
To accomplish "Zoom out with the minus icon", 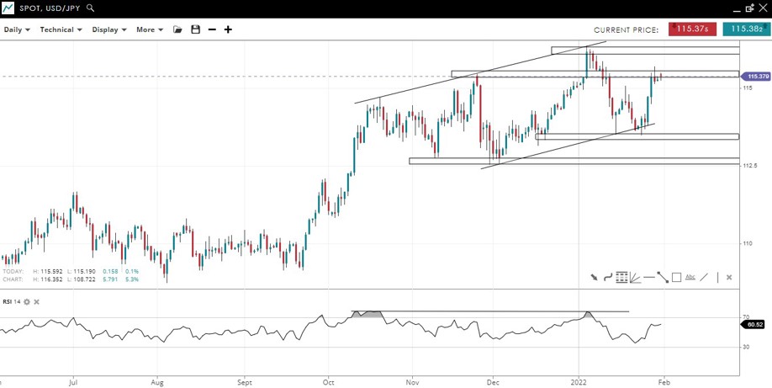I will pos(212,29).
